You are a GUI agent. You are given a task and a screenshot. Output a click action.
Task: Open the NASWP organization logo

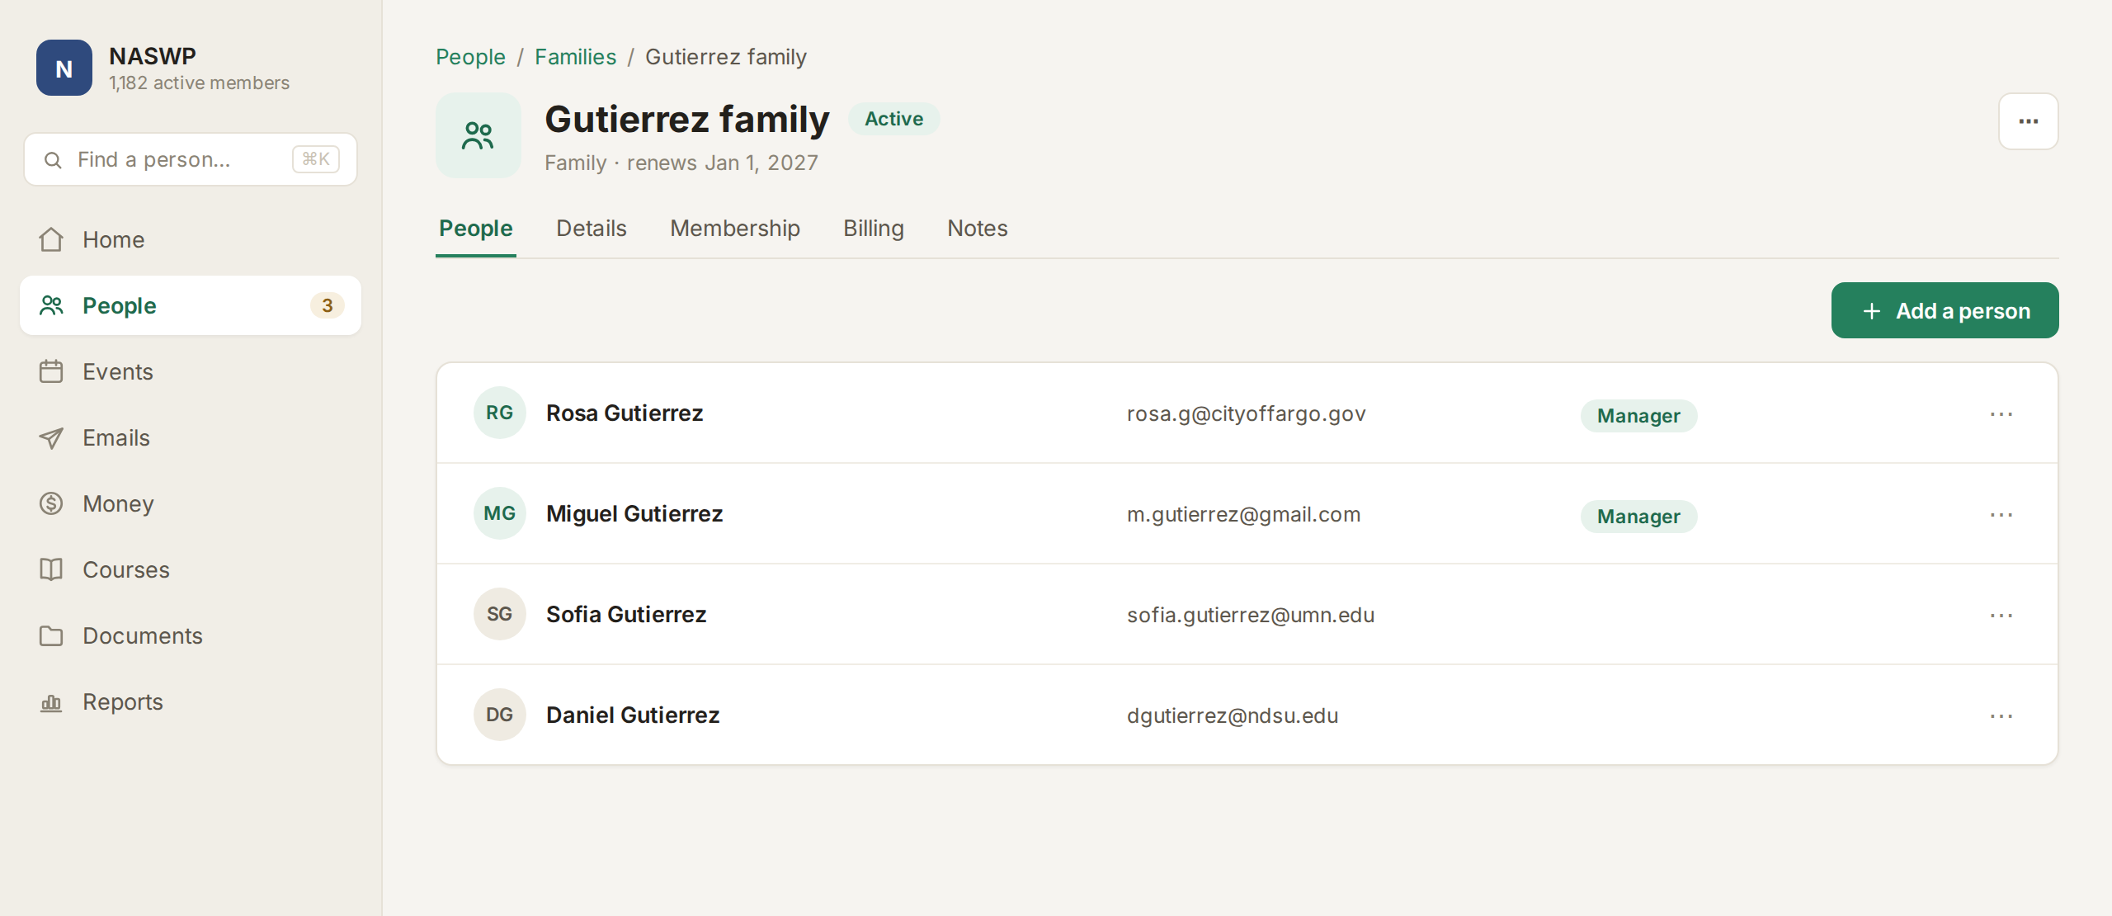tap(64, 68)
